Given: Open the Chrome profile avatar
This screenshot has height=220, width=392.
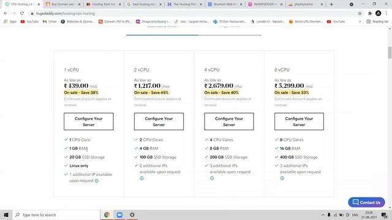Looking at the screenshot, I should tap(379, 13).
